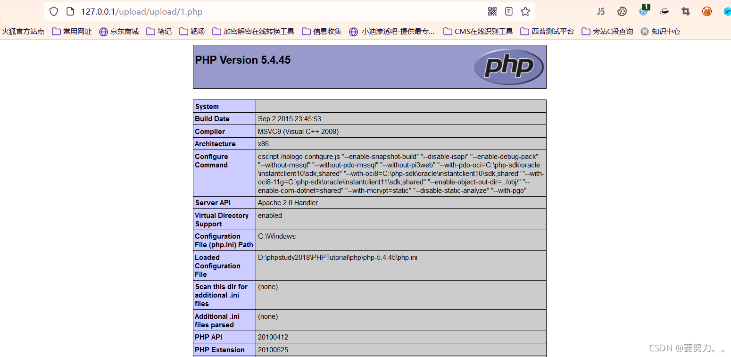Click the 20100525 value
The height and width of the screenshot is (357, 731).
pos(273,350)
